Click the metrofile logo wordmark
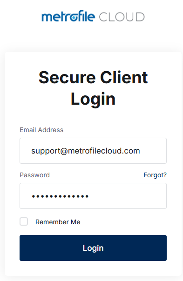The height and width of the screenshot is (281, 183). [x=68, y=16]
